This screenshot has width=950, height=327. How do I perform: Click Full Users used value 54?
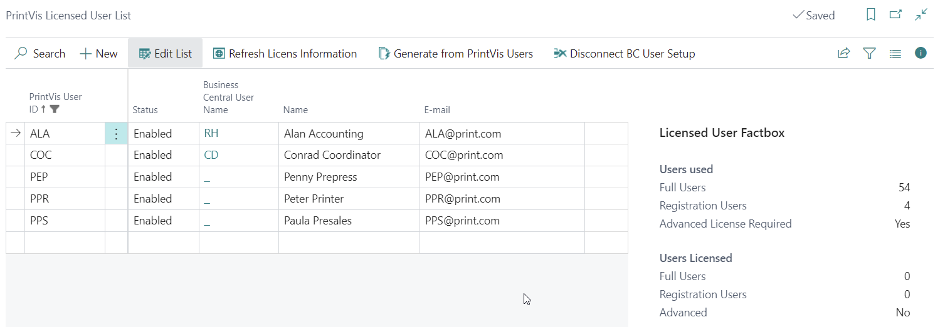click(x=904, y=188)
